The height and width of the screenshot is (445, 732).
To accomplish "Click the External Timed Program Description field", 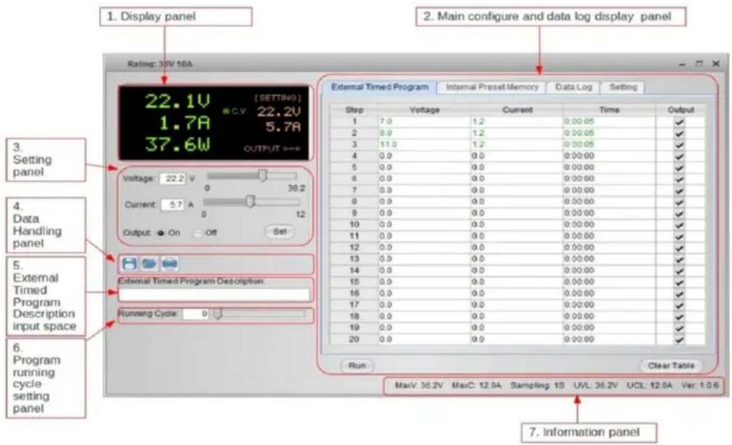I will click(x=214, y=295).
